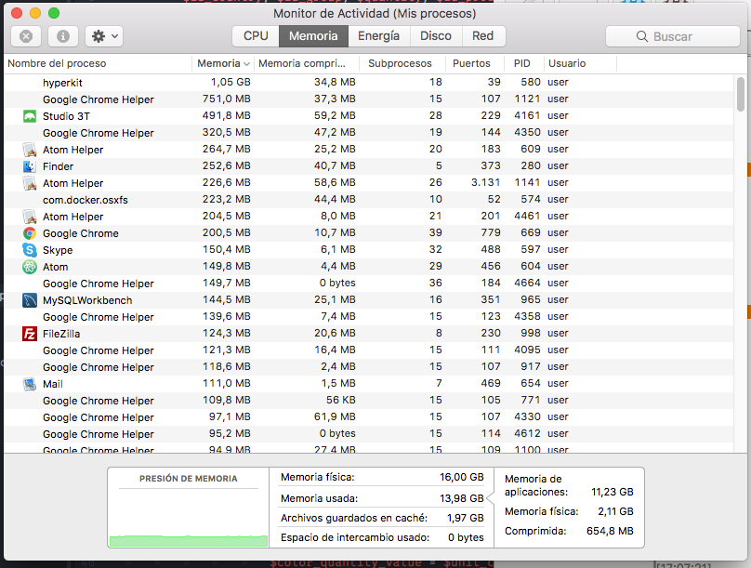
Task: Click the vertical scrollbar thumb of process list
Action: [x=741, y=94]
